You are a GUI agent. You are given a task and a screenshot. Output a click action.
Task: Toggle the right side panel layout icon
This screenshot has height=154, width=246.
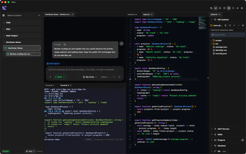[229, 8]
